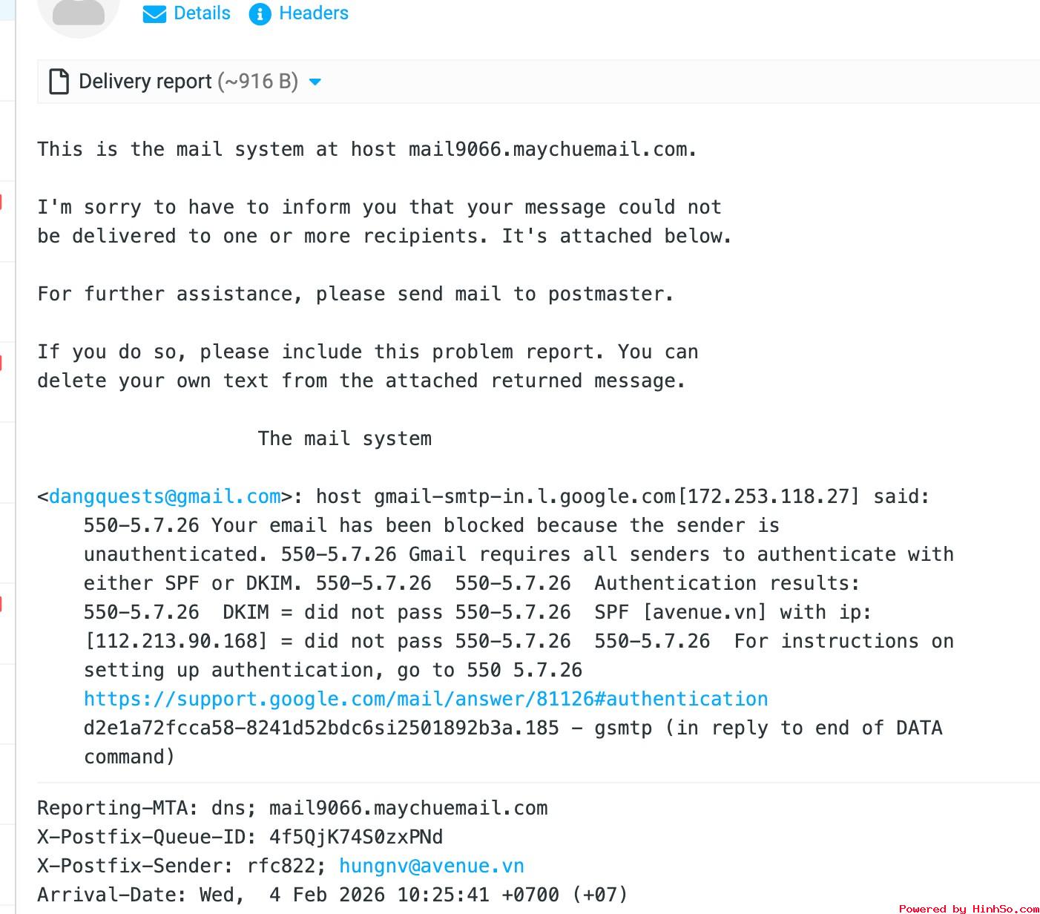Switch to the Headers view
Viewport: 1040px width, 914px height.
click(x=313, y=13)
